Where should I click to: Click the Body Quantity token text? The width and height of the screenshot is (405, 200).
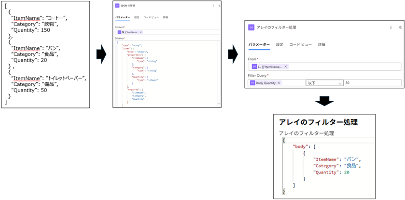coord(266,83)
